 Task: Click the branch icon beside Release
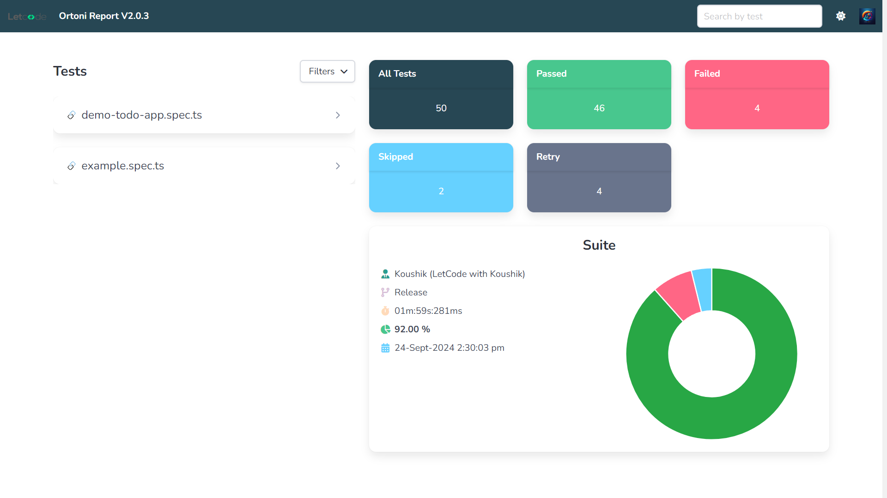coord(385,293)
